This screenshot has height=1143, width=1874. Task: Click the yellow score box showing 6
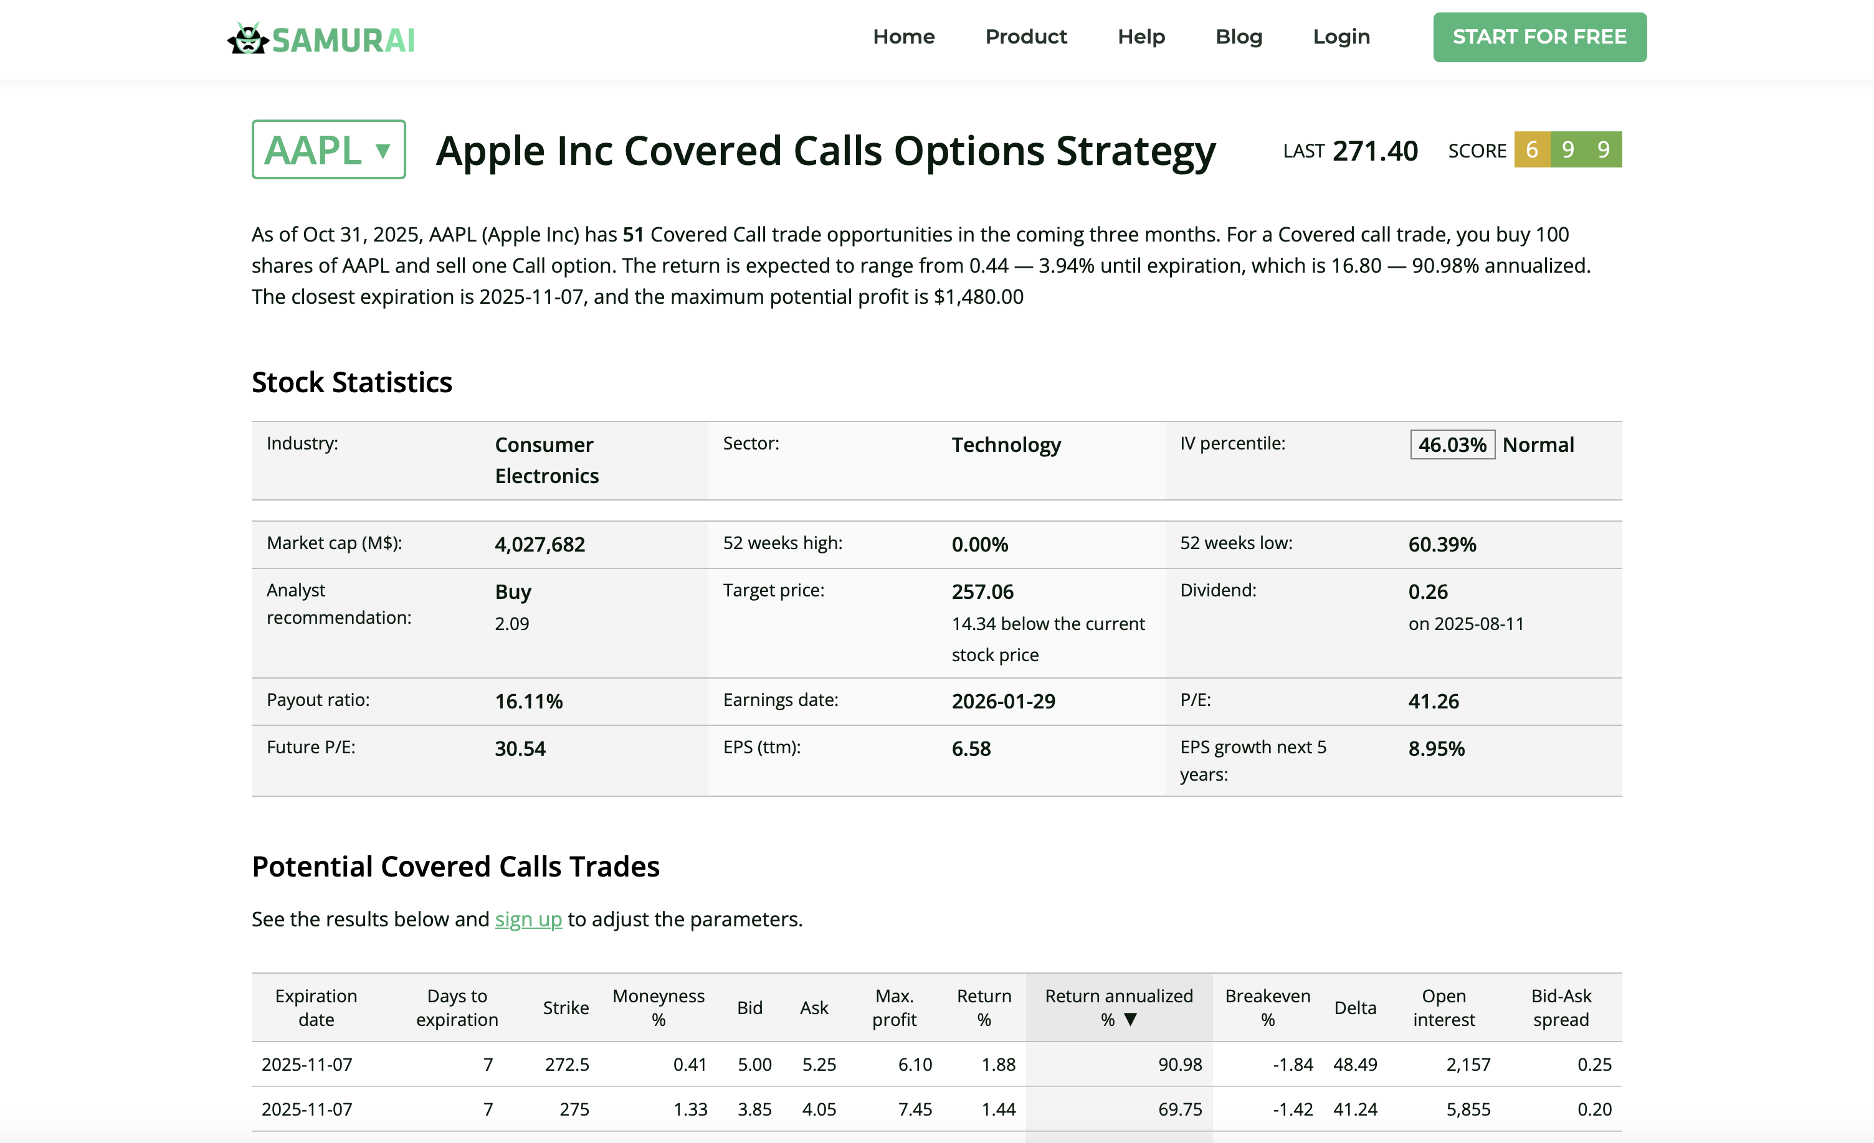pos(1532,149)
